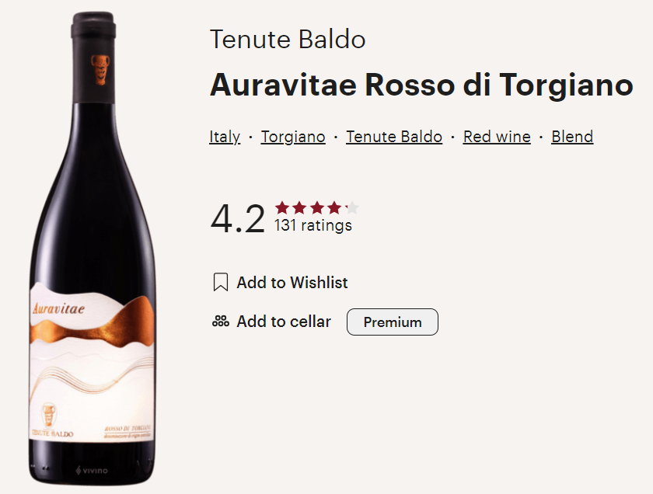Click the Add to Wishlist label
The image size is (653, 494).
(x=292, y=283)
